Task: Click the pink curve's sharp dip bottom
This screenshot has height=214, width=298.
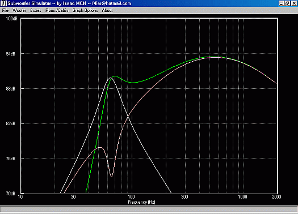Action: 112,177
